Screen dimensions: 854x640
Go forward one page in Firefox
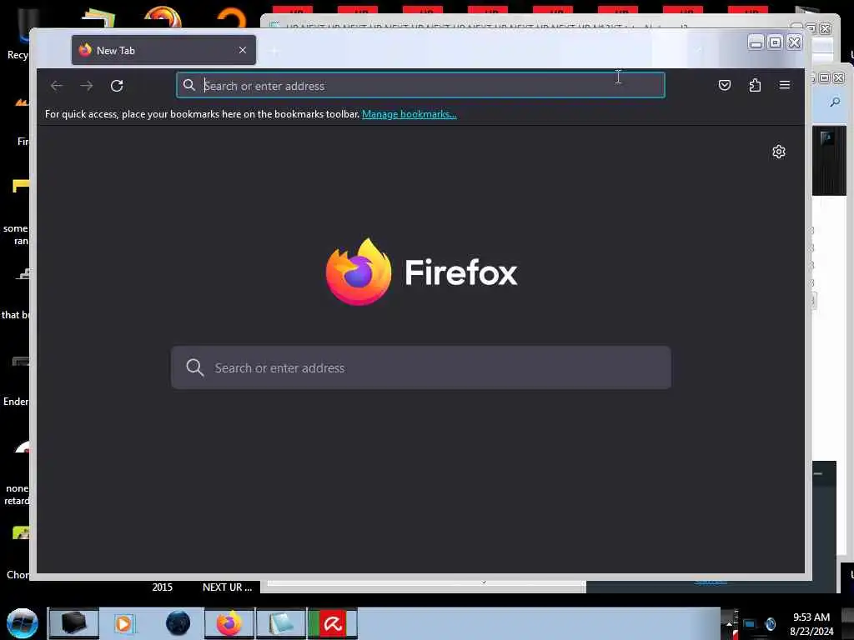click(87, 86)
